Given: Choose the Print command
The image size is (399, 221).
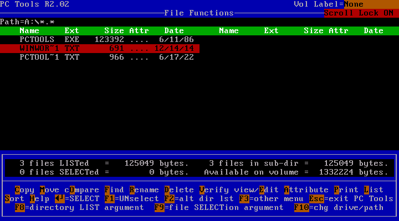Looking at the screenshot, I should point(346,190).
